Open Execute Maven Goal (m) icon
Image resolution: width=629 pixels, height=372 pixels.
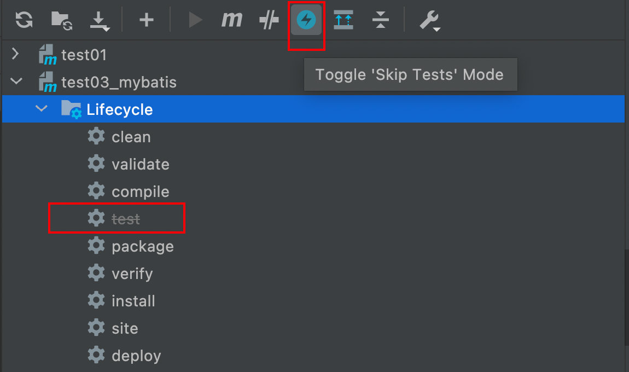click(x=232, y=19)
